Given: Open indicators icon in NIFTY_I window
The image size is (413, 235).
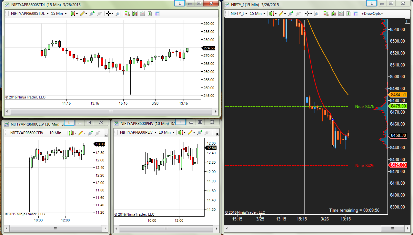Looking at the screenshot, I should (341, 14).
